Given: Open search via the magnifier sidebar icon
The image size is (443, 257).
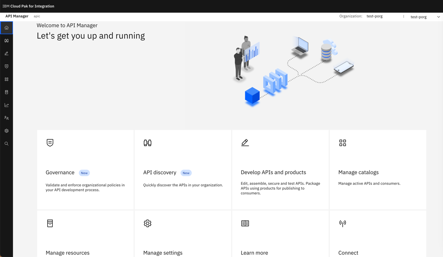Looking at the screenshot, I should click(x=7, y=144).
